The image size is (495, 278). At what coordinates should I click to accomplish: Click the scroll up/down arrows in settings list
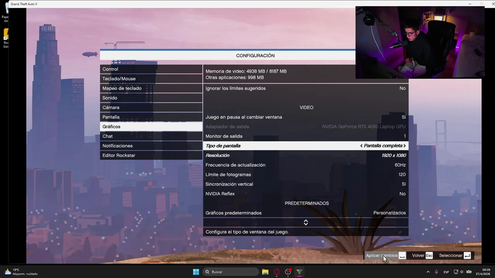(306, 222)
